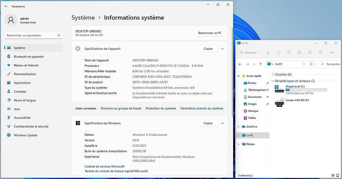The height and width of the screenshot is (179, 342).
Task: Click the refresh icon in Ce PC address bar
Action: [311, 64]
